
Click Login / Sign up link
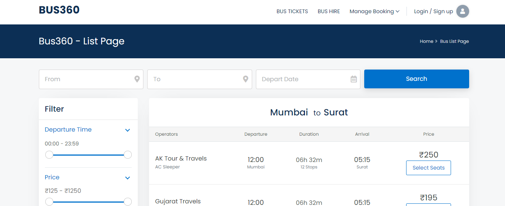point(433,11)
